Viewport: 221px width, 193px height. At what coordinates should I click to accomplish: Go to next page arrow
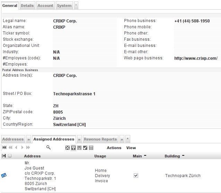pyautogui.click(x=22, y=147)
